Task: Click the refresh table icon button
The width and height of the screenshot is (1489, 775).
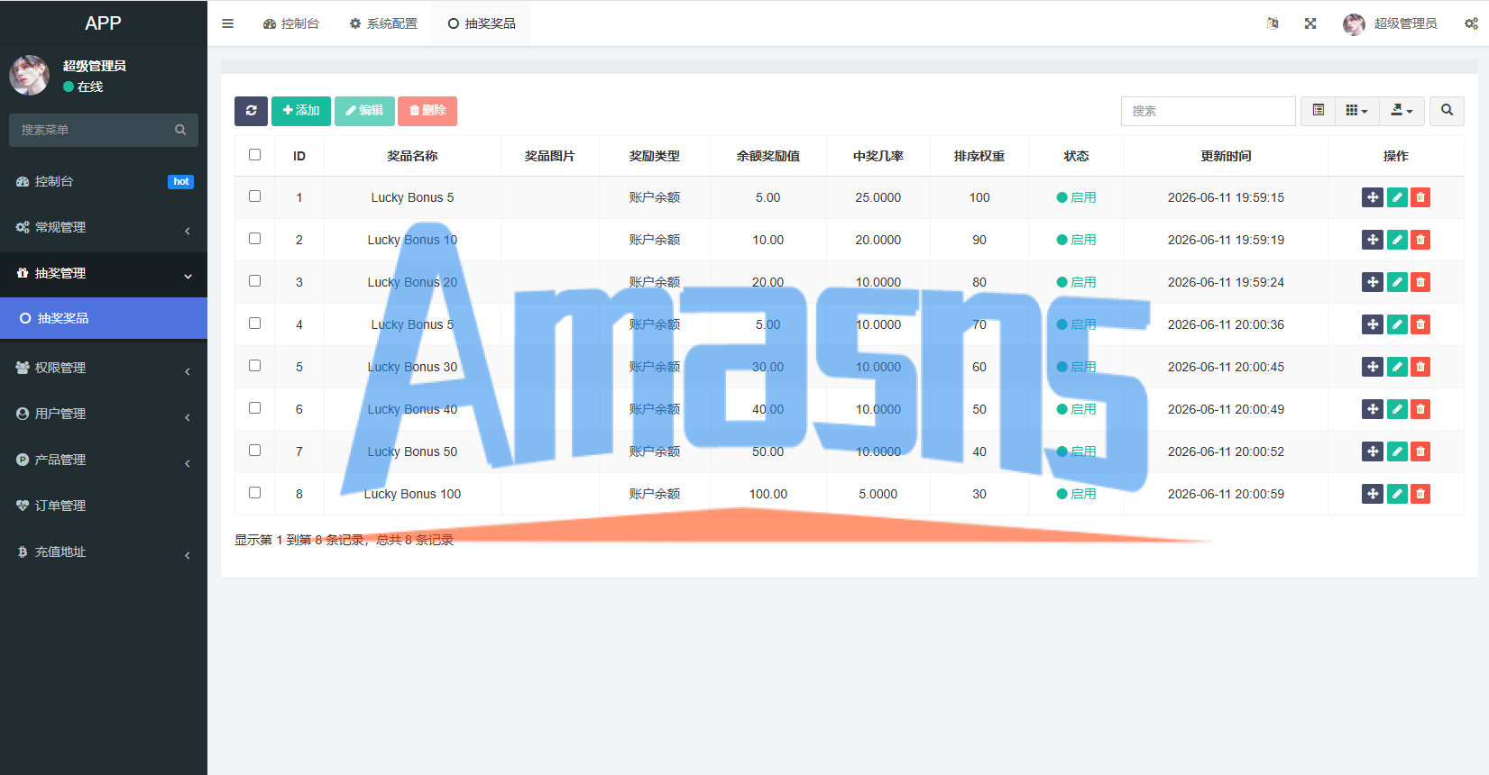Action: click(x=251, y=111)
